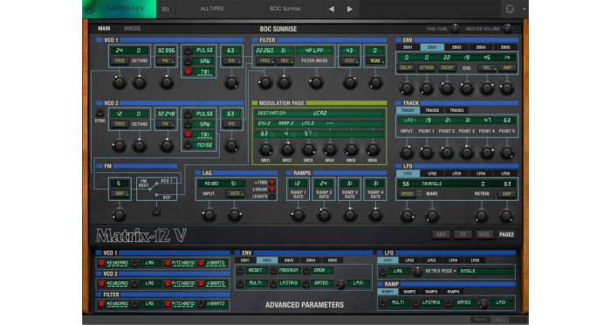Adjust the Fine Tune knob

pyautogui.click(x=455, y=29)
